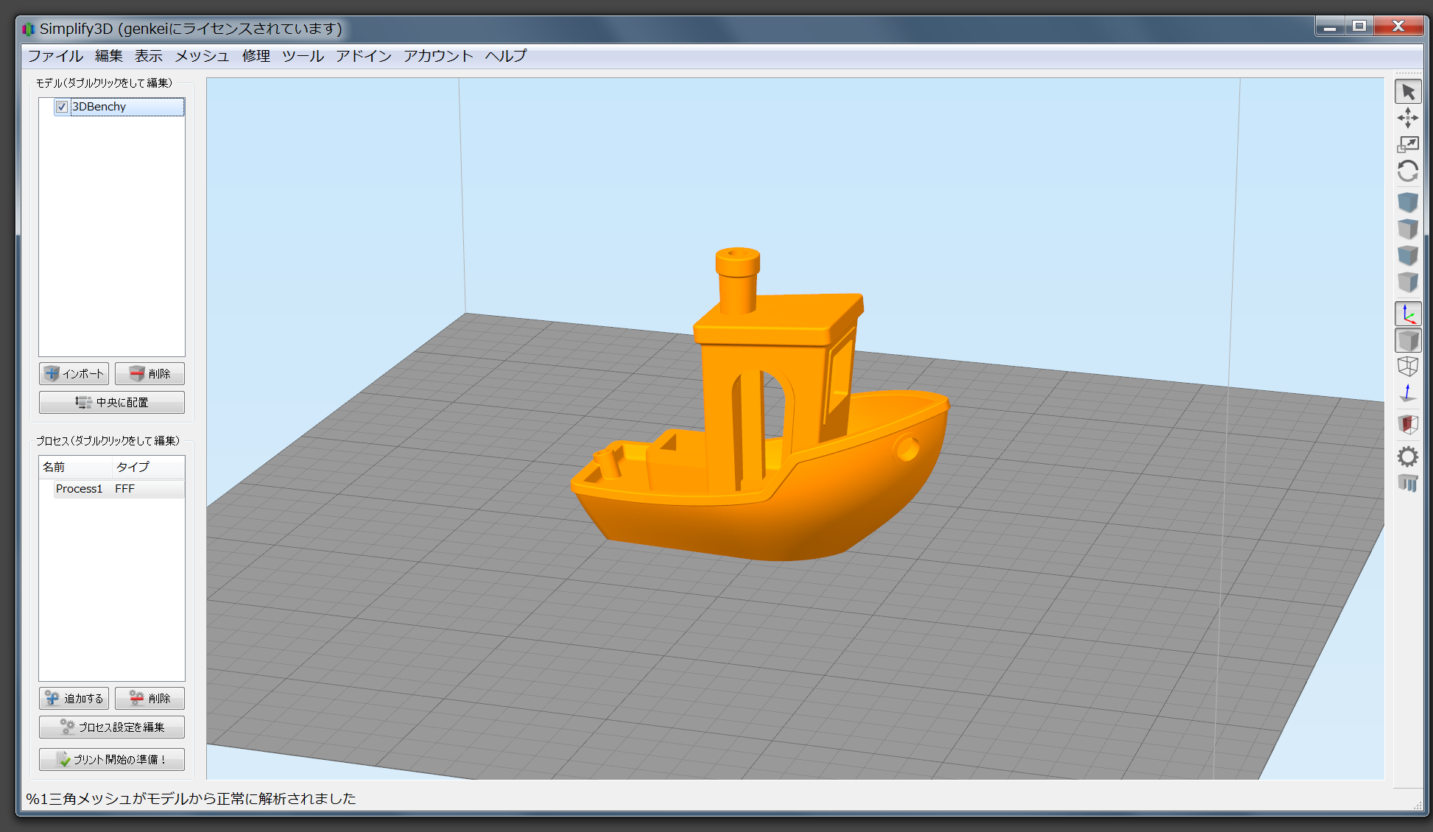This screenshot has width=1433, height=832.
Task: Open the cross section view tool
Action: (1408, 425)
